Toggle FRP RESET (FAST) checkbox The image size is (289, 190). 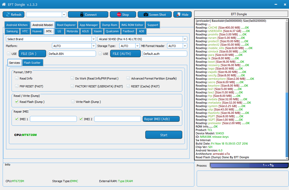coord(17,86)
